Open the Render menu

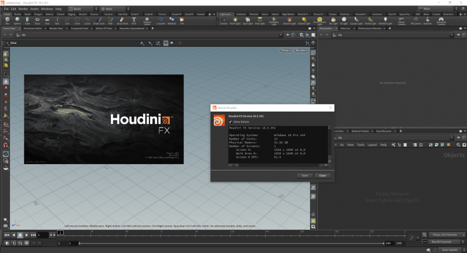tap(23, 9)
